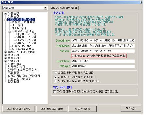Select 다중 오디오 처리 item

click(x=22, y=46)
